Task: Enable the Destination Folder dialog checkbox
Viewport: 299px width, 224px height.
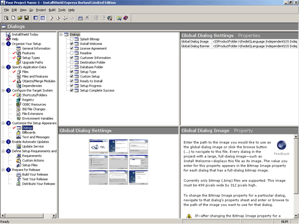Action: 72,62
